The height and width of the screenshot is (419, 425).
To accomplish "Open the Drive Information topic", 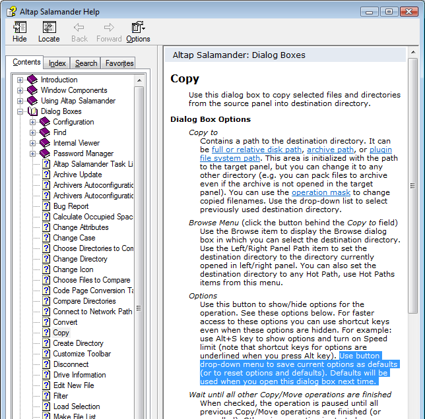I will pos(79,375).
